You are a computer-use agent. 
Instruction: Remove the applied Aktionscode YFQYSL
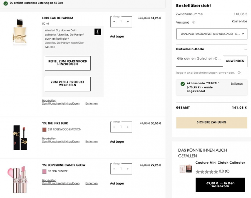pos(237,83)
